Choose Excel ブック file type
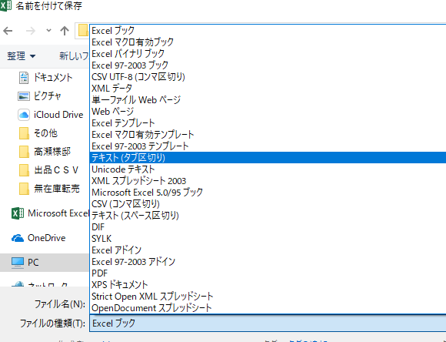The width and height of the screenshot is (446, 342). pyautogui.click(x=268, y=31)
